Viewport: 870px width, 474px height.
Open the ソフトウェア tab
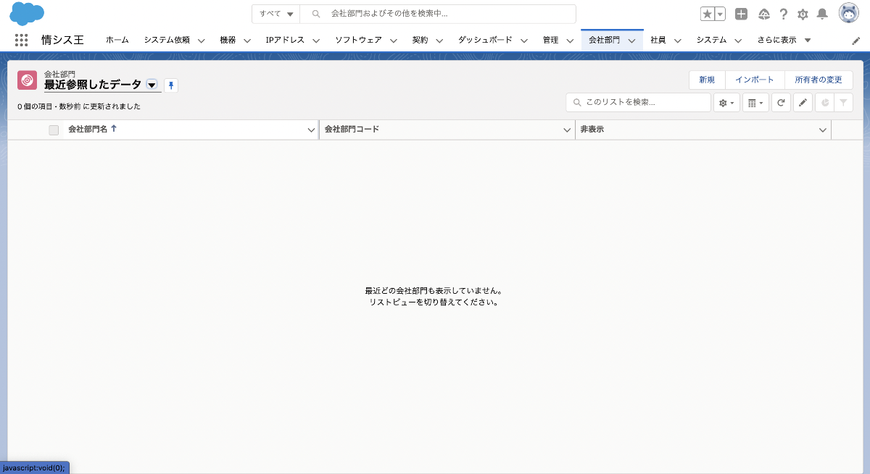(x=358, y=41)
